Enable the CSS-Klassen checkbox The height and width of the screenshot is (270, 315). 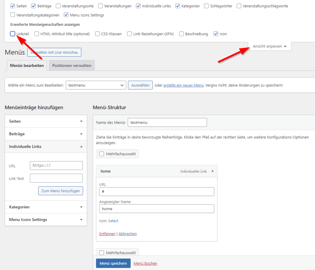(x=98, y=34)
